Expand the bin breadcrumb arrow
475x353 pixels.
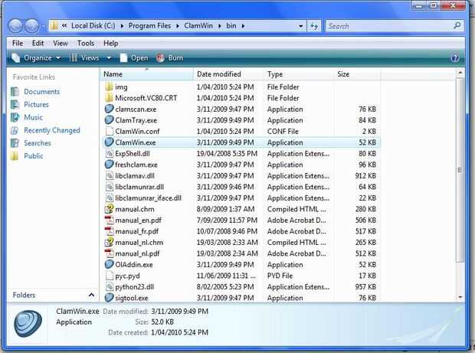click(x=243, y=26)
